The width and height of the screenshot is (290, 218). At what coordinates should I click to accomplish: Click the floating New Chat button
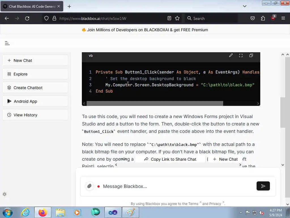(x=225, y=159)
